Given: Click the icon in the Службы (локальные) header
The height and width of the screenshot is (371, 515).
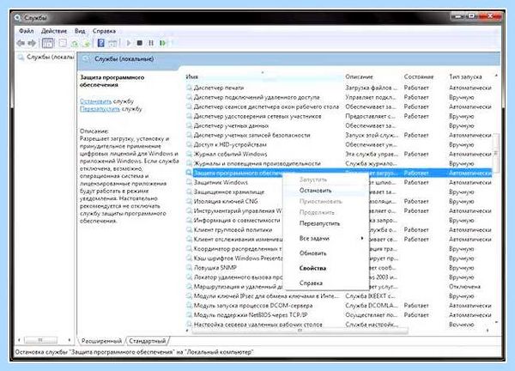Looking at the screenshot, I should (87, 59).
